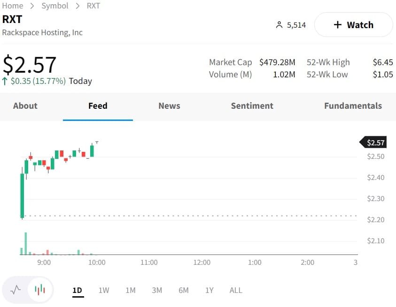Switch to the Sentiment tab
396x307 pixels.
(x=252, y=106)
